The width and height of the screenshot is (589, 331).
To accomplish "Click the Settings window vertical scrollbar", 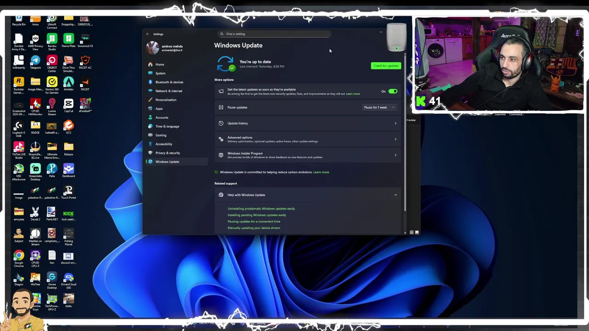I will click(x=405, y=133).
